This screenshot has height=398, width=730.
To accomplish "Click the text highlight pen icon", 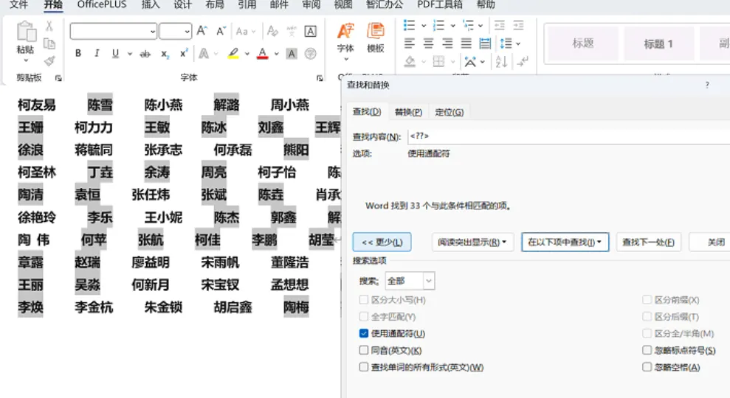I will click(x=233, y=54).
